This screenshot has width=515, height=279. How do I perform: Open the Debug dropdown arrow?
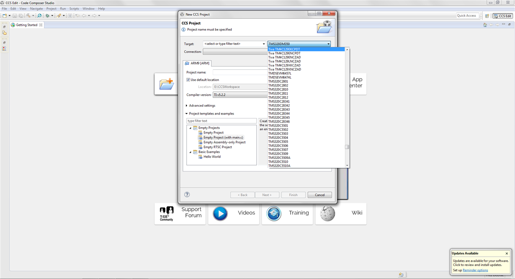point(52,15)
